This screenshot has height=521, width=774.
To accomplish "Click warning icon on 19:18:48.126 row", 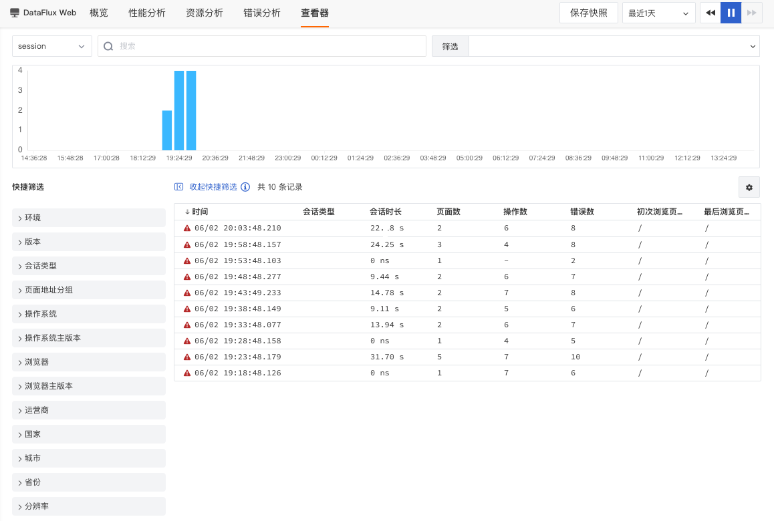I will [187, 373].
